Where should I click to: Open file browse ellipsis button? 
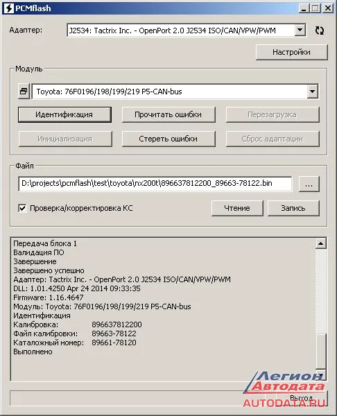[309, 184]
